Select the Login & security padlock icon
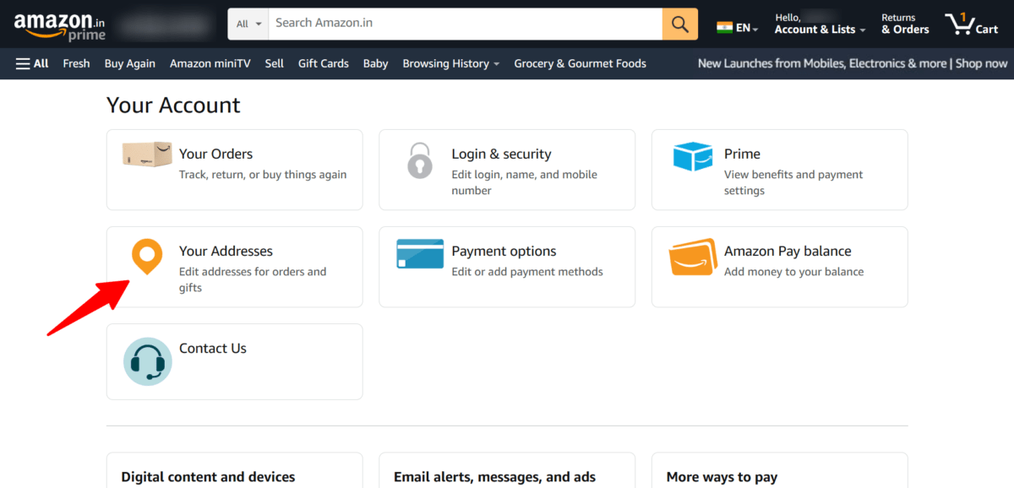The height and width of the screenshot is (488, 1014). 420,161
